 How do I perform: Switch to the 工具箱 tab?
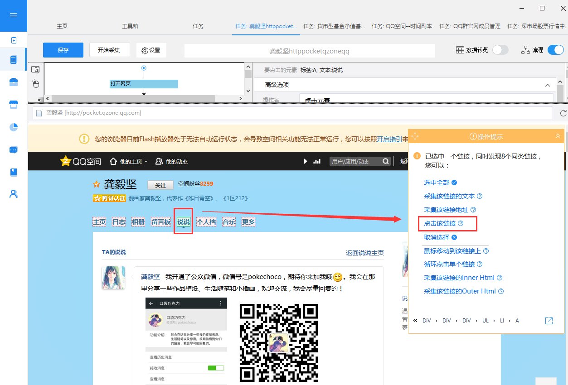pyautogui.click(x=130, y=26)
